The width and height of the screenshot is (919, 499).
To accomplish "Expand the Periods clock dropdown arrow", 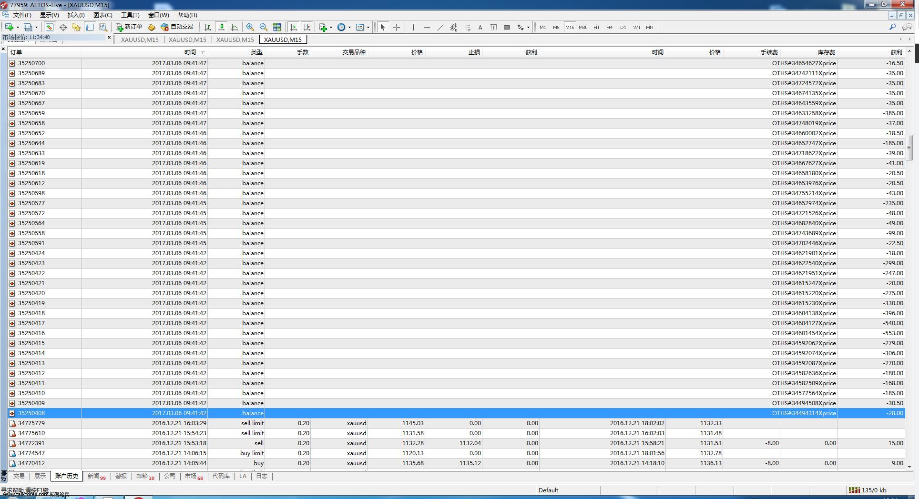I will tap(349, 27).
